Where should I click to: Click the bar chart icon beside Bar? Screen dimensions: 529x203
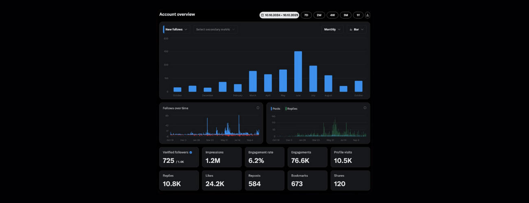351,29
